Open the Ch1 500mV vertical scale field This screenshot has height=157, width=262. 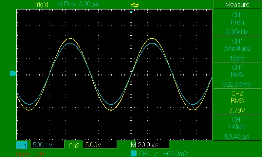click(x=46, y=145)
